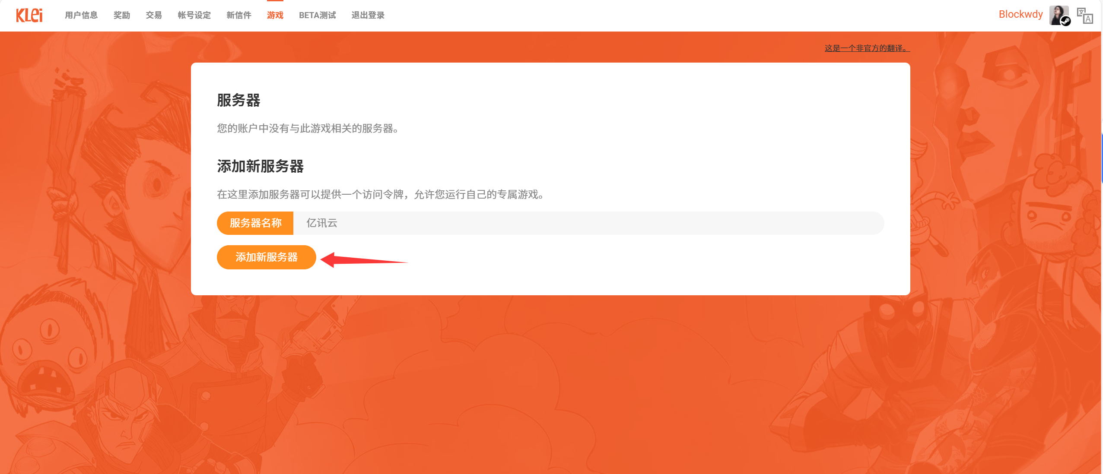Screen dimensions: 1103x474
Task: Click the Klei logo
Action: tap(29, 15)
